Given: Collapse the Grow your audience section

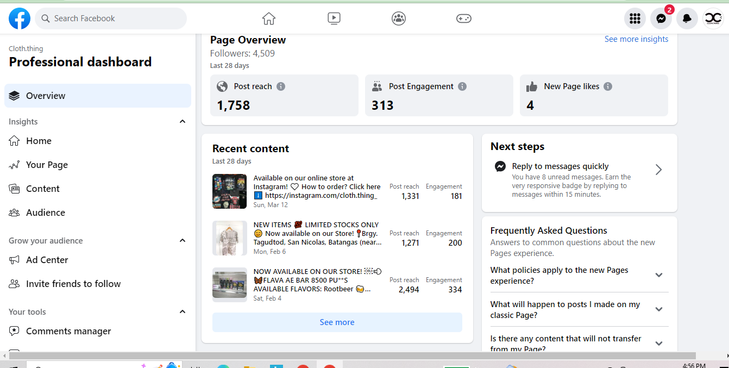Looking at the screenshot, I should pyautogui.click(x=183, y=241).
